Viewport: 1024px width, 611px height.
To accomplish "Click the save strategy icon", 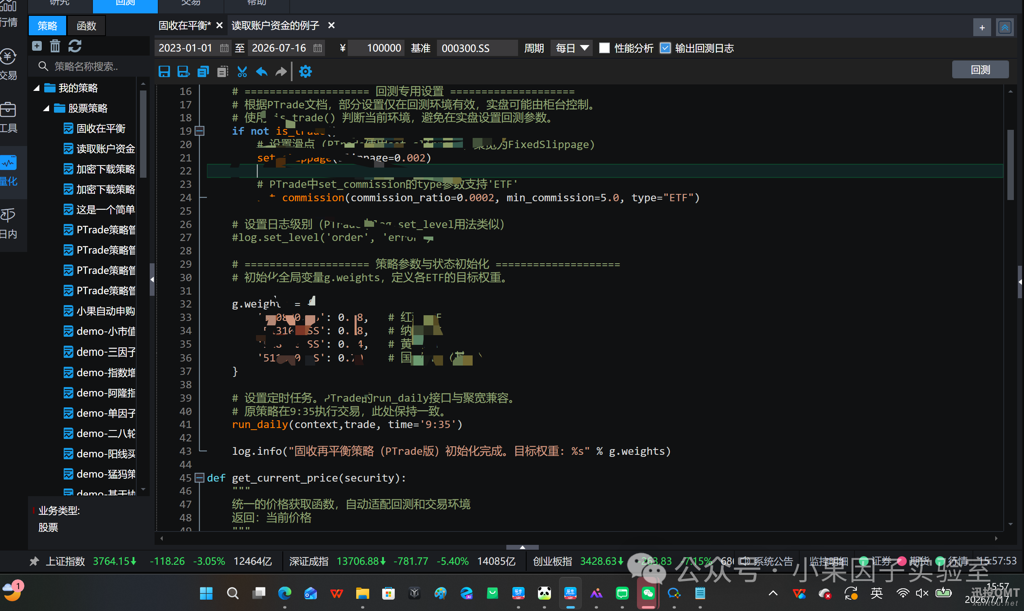I will [164, 72].
